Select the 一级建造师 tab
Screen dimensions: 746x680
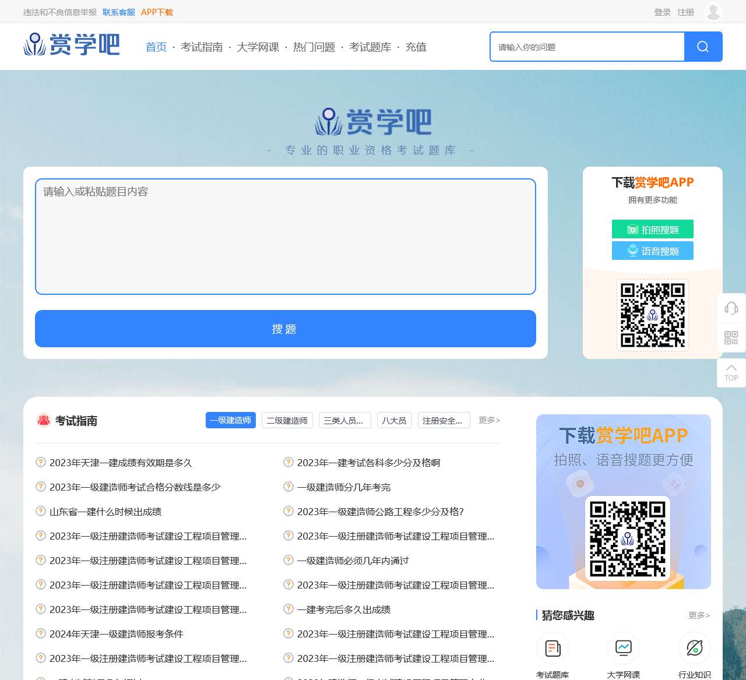(231, 420)
